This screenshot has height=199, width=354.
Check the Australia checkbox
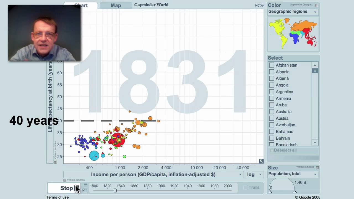coord(272,112)
